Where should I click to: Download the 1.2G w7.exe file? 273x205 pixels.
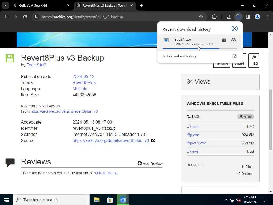pos(192,127)
